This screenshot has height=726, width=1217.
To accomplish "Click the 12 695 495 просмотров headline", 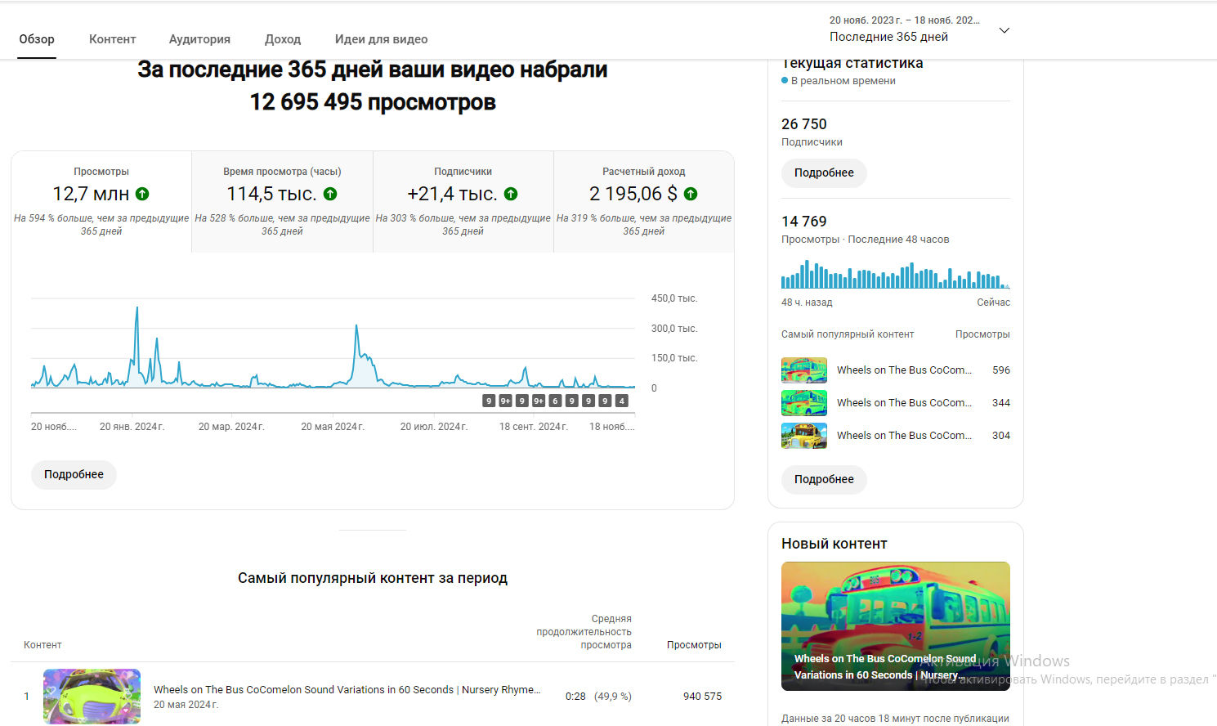I will click(373, 102).
